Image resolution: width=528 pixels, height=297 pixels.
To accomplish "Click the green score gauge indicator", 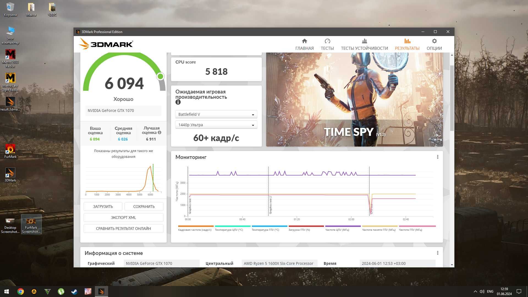I will (x=160, y=76).
